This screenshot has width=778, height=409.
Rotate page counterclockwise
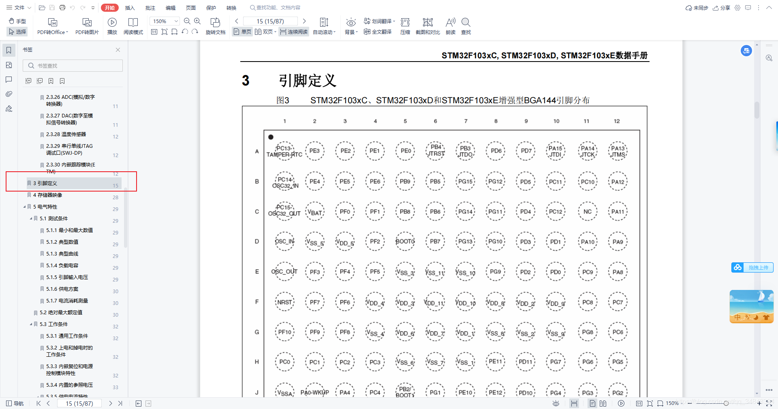tap(185, 32)
